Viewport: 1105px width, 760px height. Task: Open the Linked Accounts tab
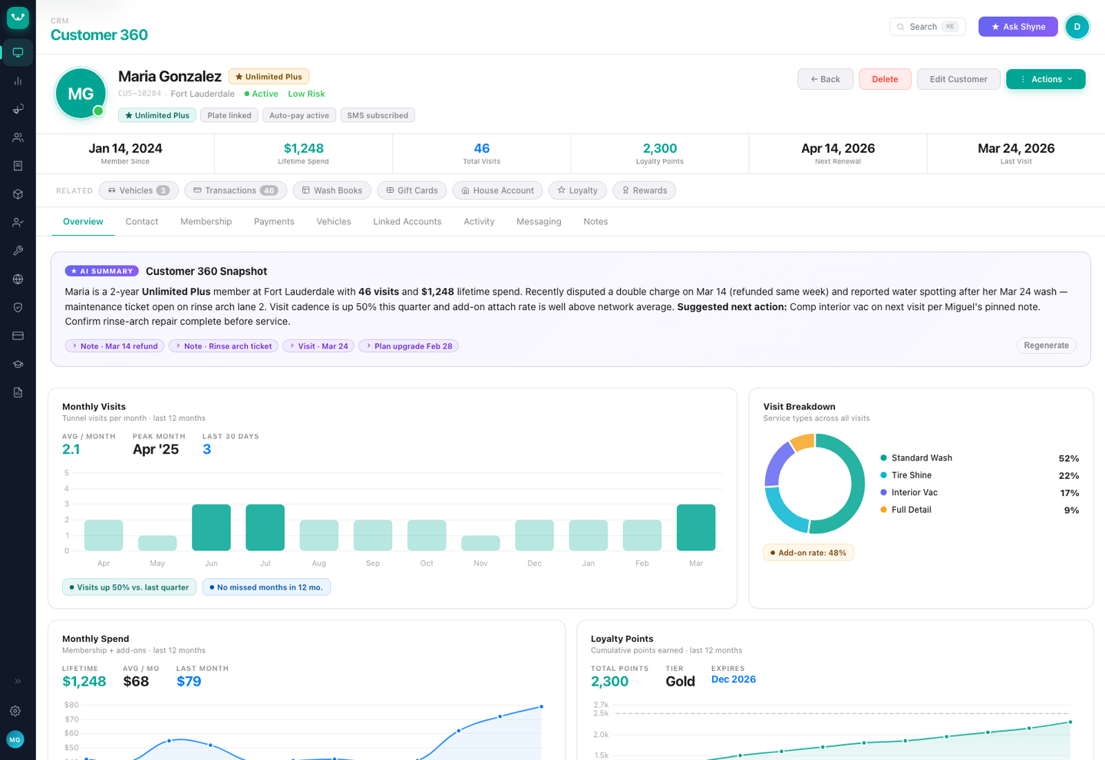click(407, 222)
